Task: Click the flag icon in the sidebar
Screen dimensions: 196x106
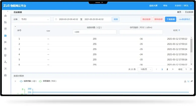Action: (6, 42)
